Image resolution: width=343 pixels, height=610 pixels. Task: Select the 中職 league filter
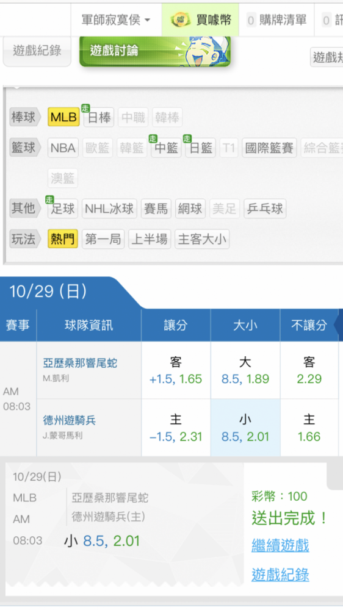[133, 117]
